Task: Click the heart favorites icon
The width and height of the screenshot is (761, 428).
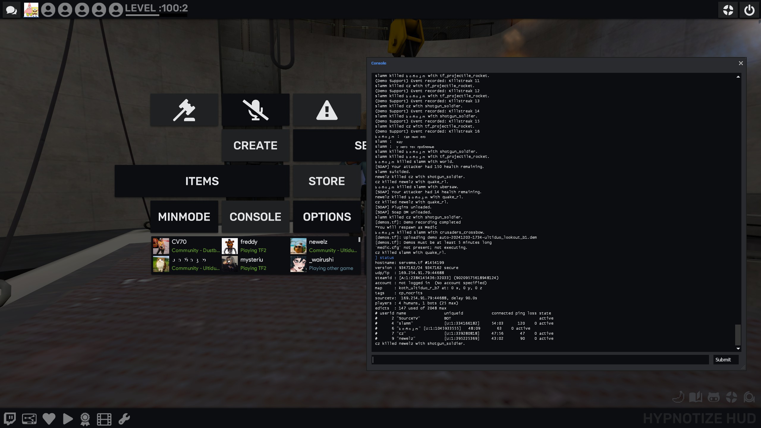Action: (49, 419)
